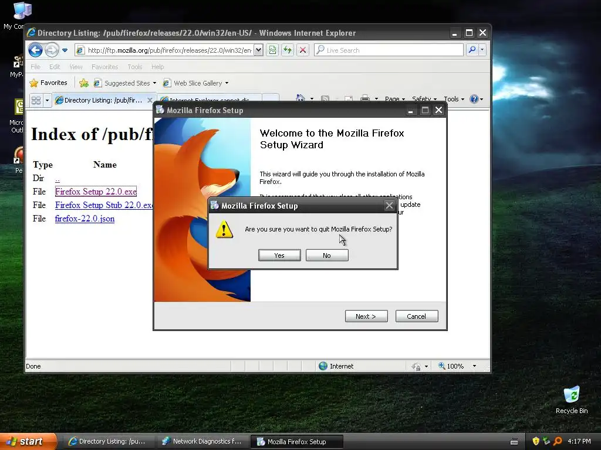Close the Directory Listing tab
Image resolution: width=601 pixels, height=450 pixels.
click(x=150, y=100)
